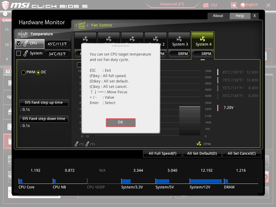
Task: Select the DC radio button
Action: pyautogui.click(x=38, y=72)
